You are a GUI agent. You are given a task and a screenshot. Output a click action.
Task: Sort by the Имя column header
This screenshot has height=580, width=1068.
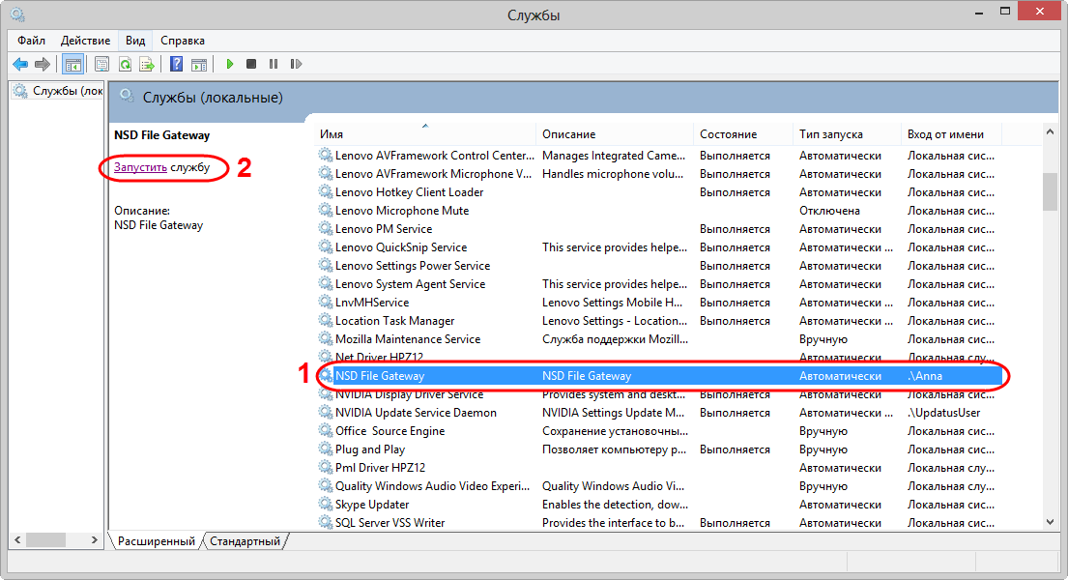click(x=425, y=134)
